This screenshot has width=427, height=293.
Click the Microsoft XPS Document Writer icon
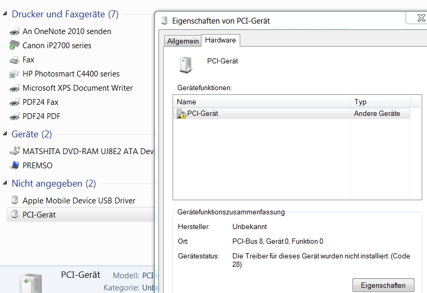point(15,88)
